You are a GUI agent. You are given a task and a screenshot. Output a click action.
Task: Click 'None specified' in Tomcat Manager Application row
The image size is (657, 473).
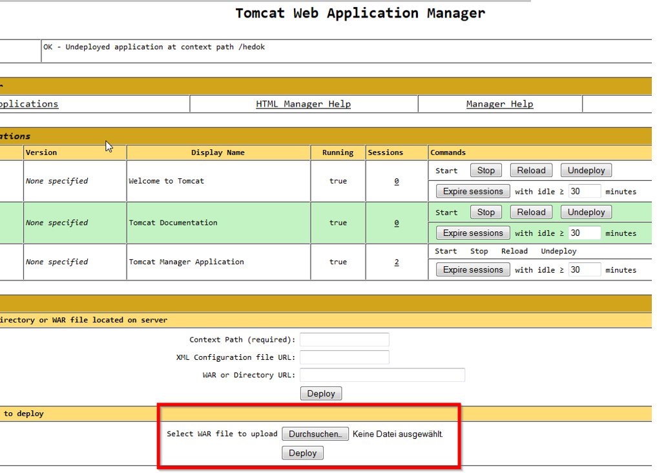[x=57, y=262]
